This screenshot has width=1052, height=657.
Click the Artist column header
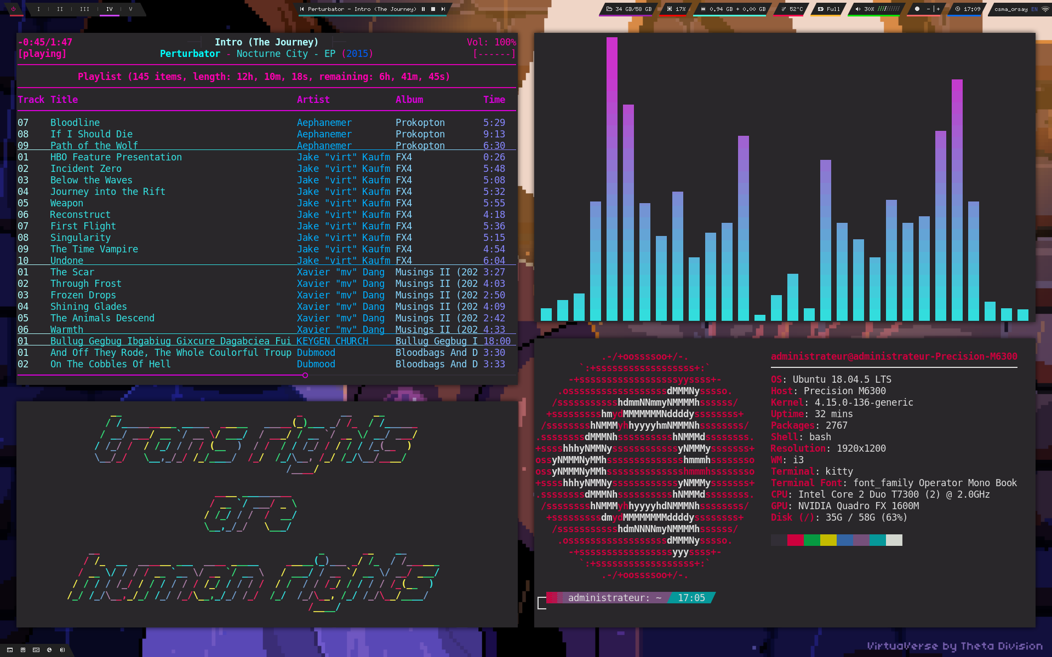tap(313, 100)
